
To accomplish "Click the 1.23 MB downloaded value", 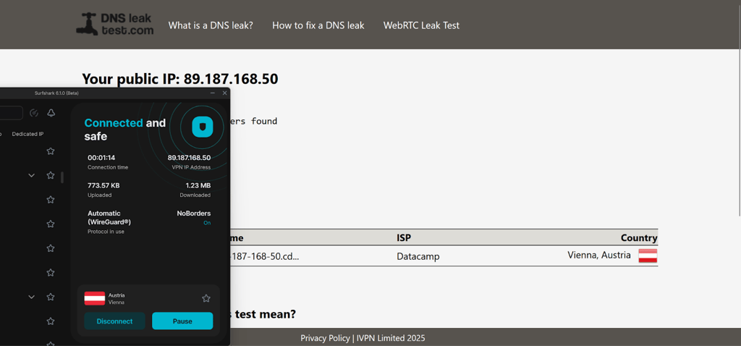I will tap(198, 186).
